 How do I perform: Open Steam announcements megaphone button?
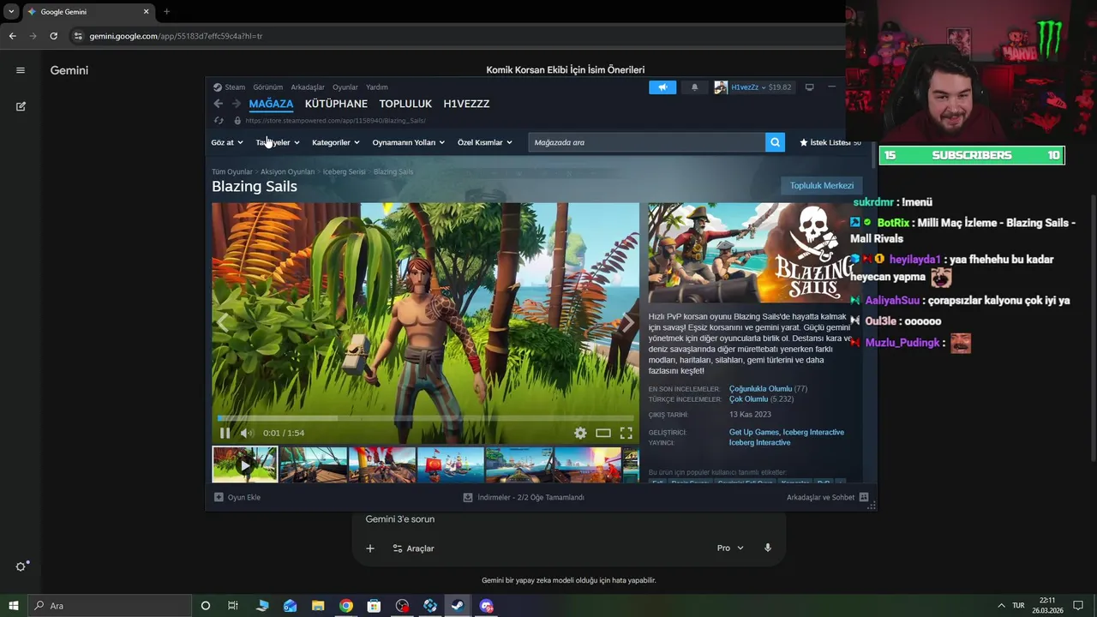pos(662,87)
